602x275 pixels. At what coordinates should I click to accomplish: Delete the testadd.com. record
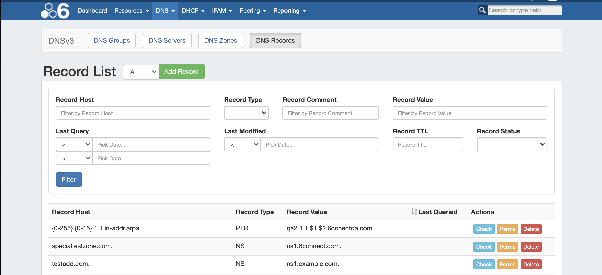531,264
